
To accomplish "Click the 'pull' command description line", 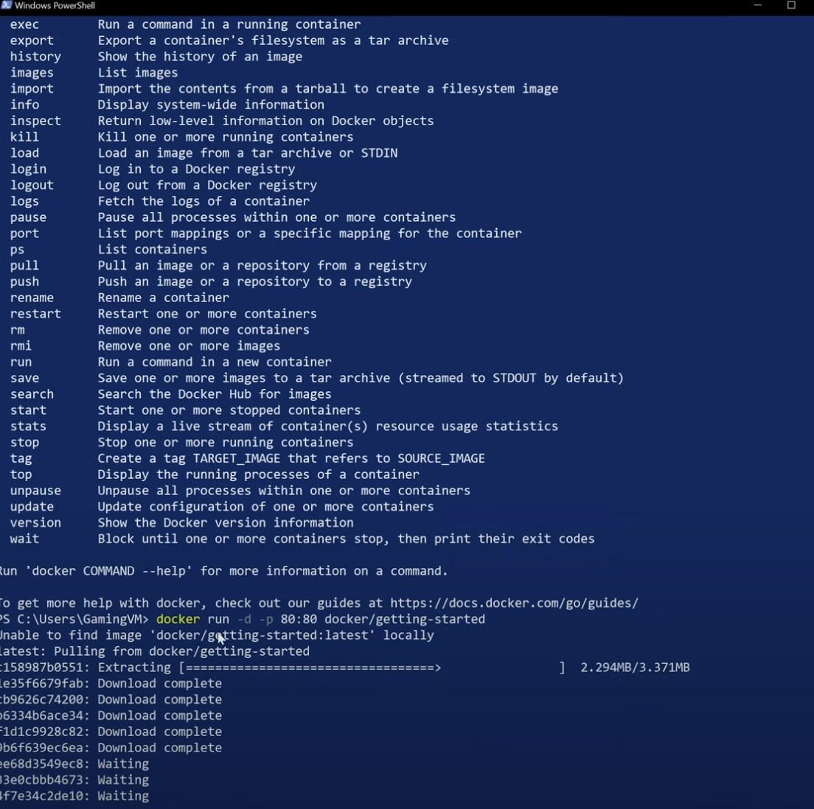I will (262, 265).
